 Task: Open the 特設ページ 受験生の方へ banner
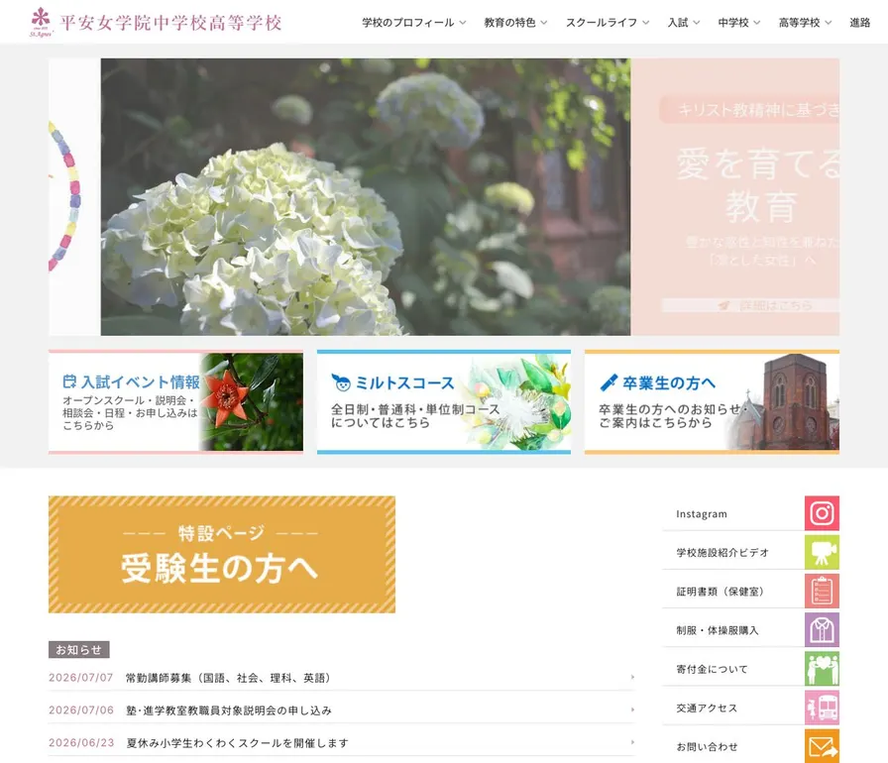pyautogui.click(x=222, y=554)
